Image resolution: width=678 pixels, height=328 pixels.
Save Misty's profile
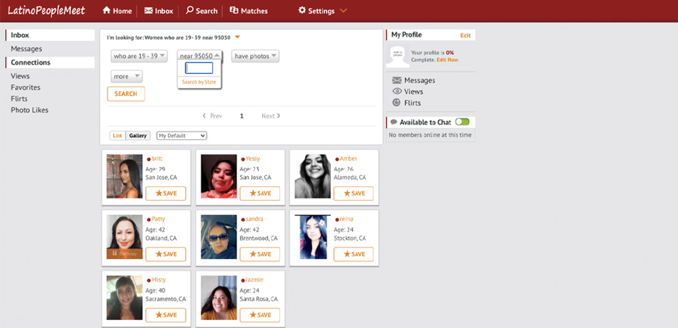coord(165,315)
